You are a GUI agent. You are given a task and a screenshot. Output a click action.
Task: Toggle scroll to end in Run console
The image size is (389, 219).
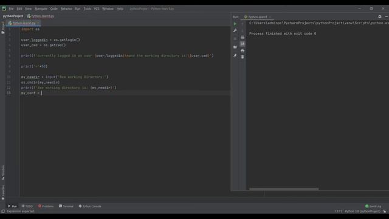(x=243, y=44)
